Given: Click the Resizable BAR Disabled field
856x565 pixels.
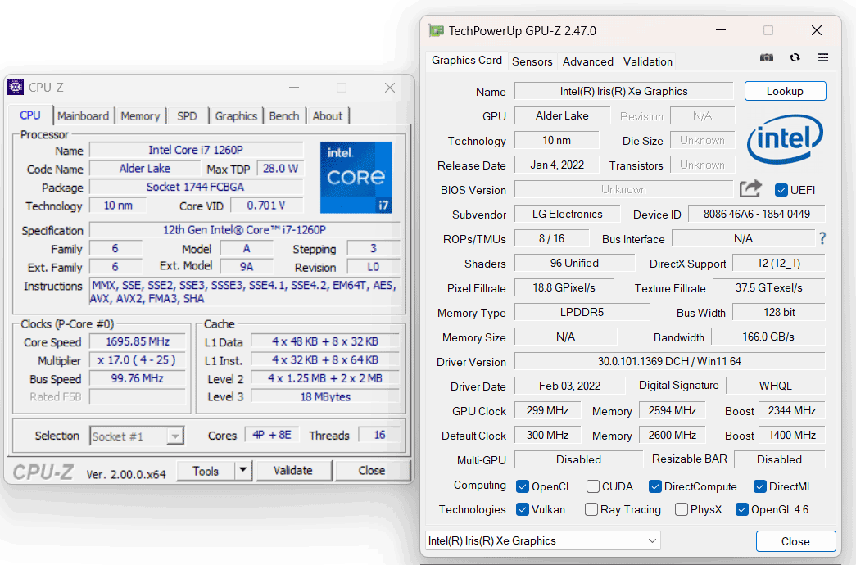Looking at the screenshot, I should coord(779,459).
